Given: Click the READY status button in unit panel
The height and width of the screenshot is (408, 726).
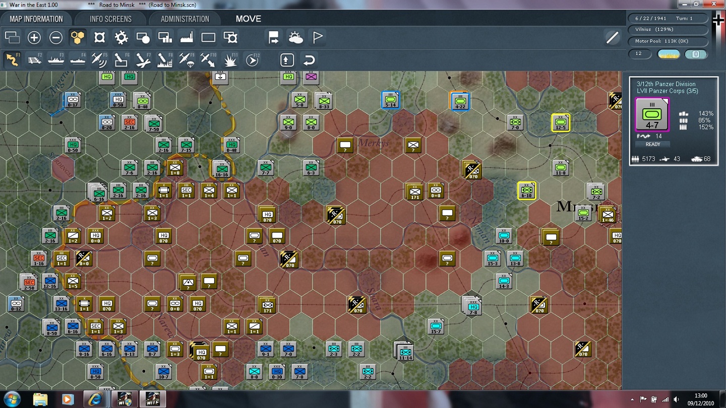Looking at the screenshot, I should point(653,145).
